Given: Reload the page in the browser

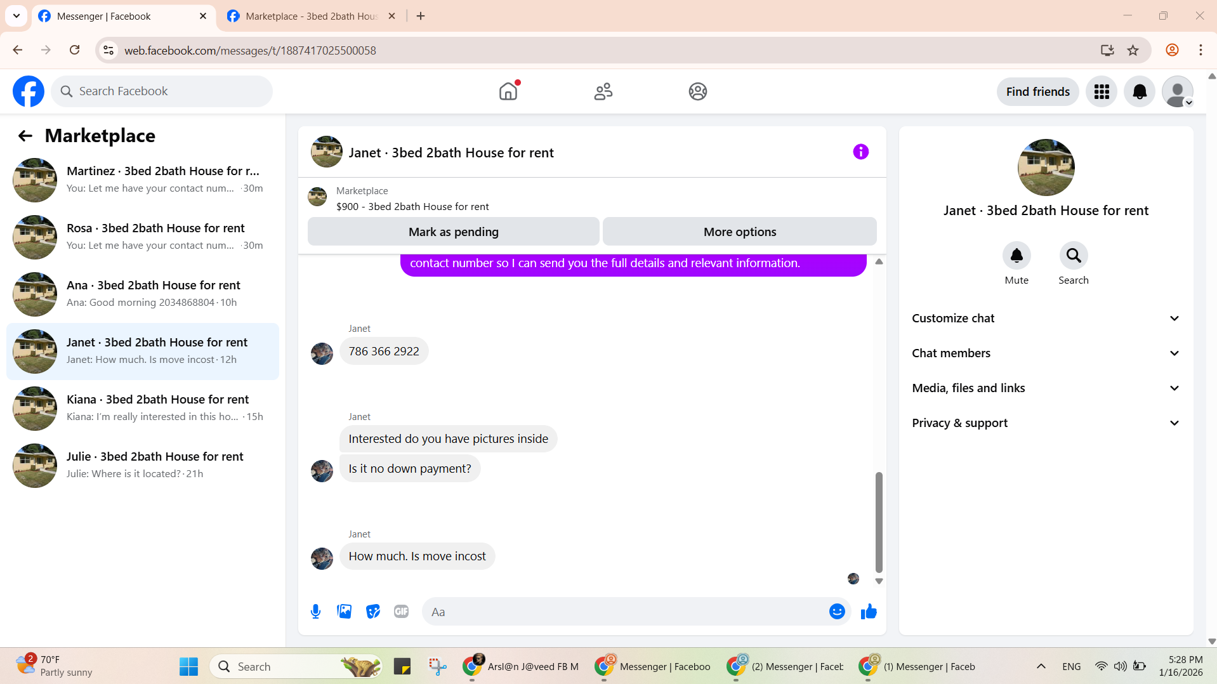Looking at the screenshot, I should pyautogui.click(x=74, y=50).
